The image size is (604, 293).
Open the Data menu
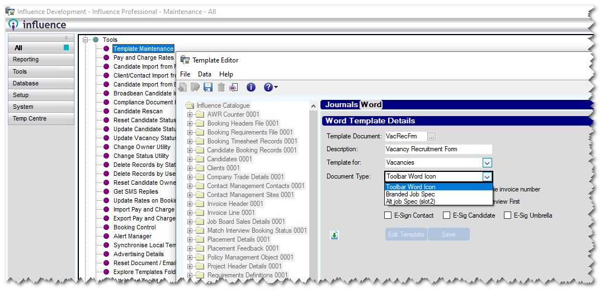tap(205, 74)
